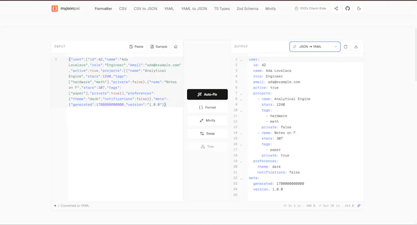Switch to the CSV tab
Image resolution: width=417 pixels, height=225 pixels.
click(x=123, y=8)
